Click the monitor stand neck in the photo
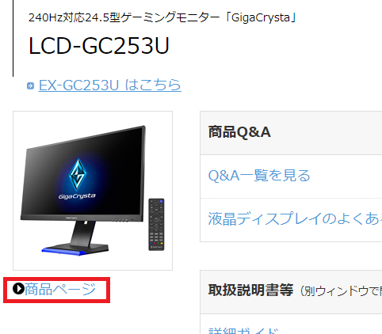Viewport: 382px width, 334px height. pos(82,233)
